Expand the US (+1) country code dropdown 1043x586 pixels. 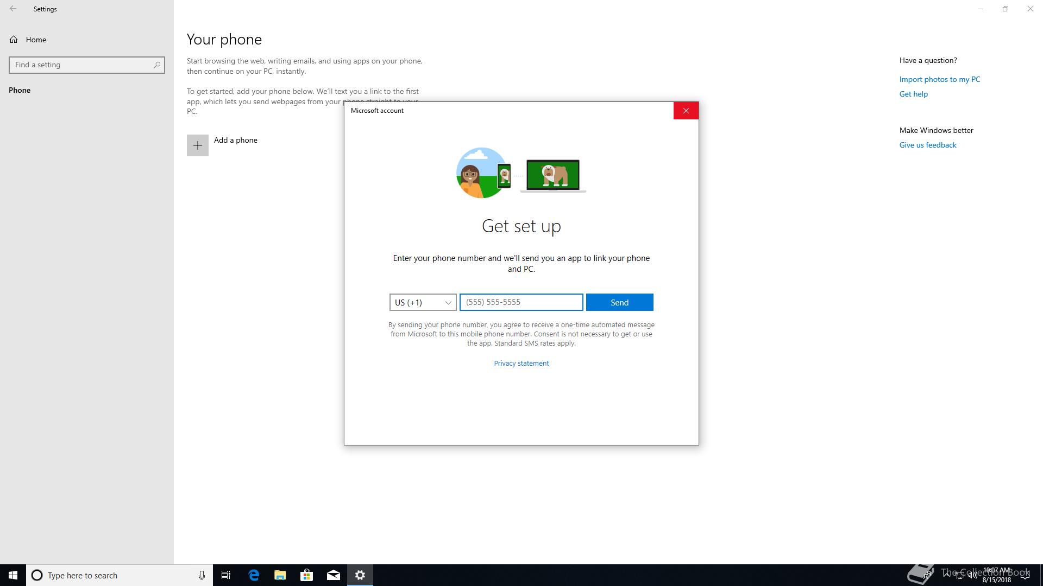pos(423,302)
